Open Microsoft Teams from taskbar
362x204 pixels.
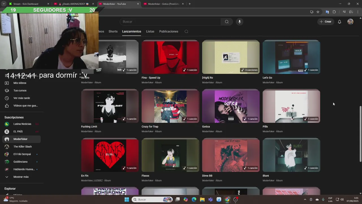coord(210,199)
